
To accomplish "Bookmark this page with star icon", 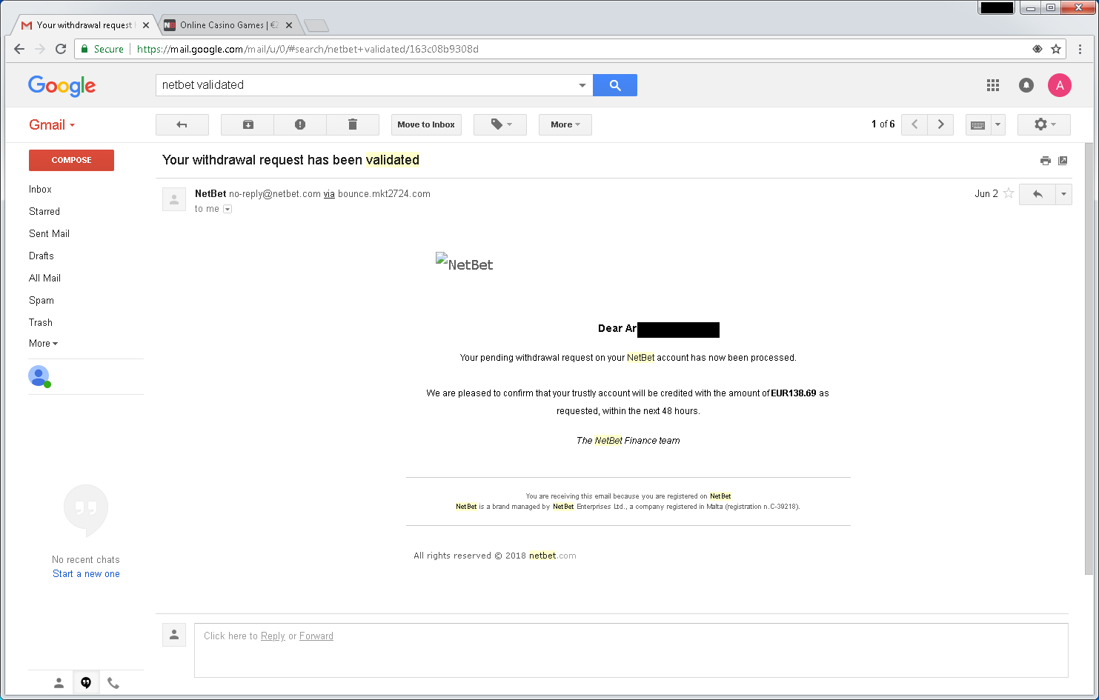I will 1056,49.
